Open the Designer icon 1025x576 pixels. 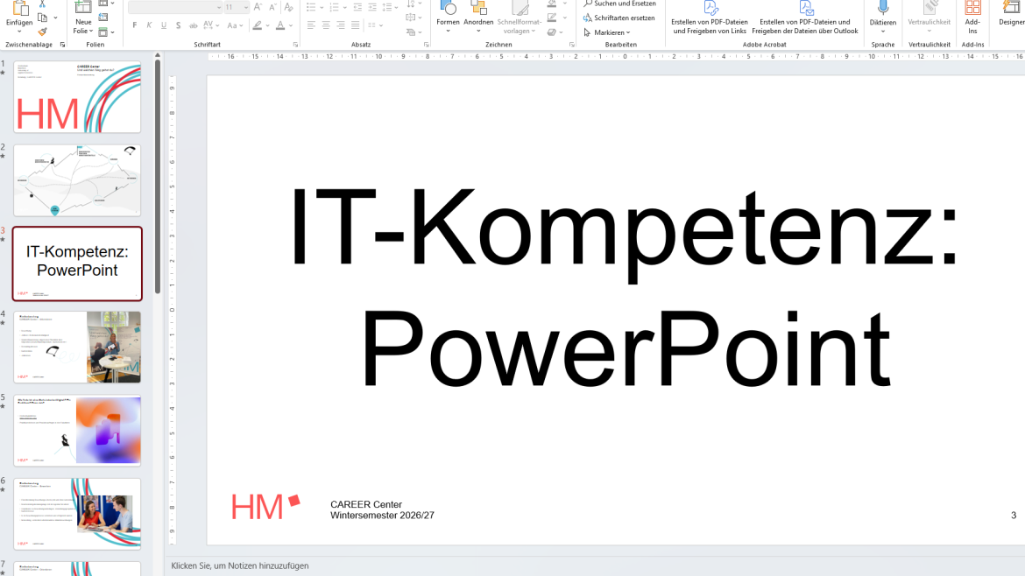(x=1011, y=8)
